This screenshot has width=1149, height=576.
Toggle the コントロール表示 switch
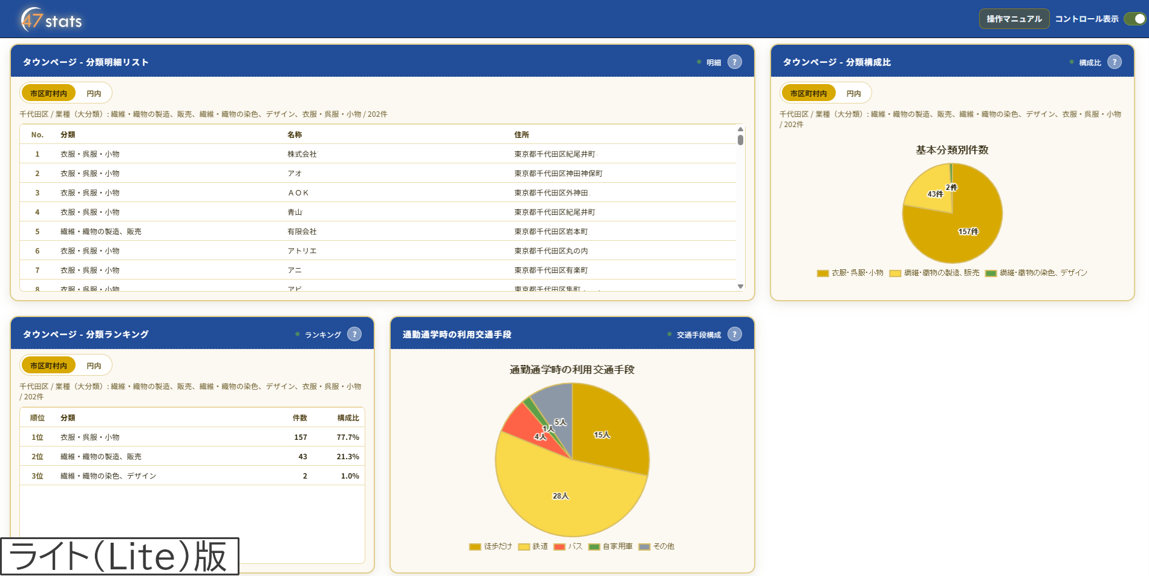[1134, 19]
